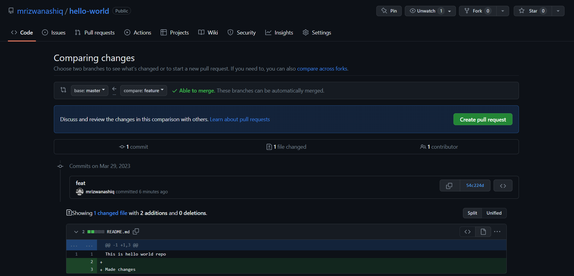
Task: Expand hidden lines above in README.md diff
Action: point(82,245)
